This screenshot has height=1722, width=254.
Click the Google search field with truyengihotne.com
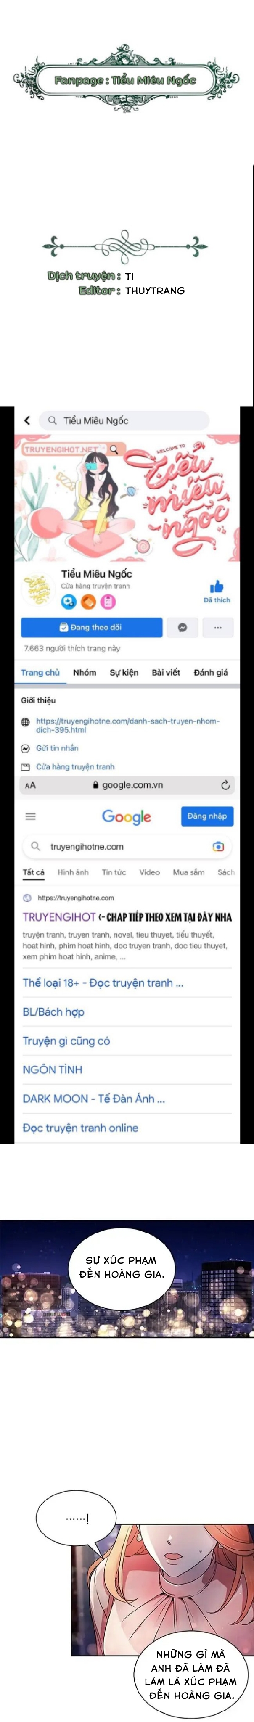tap(127, 846)
